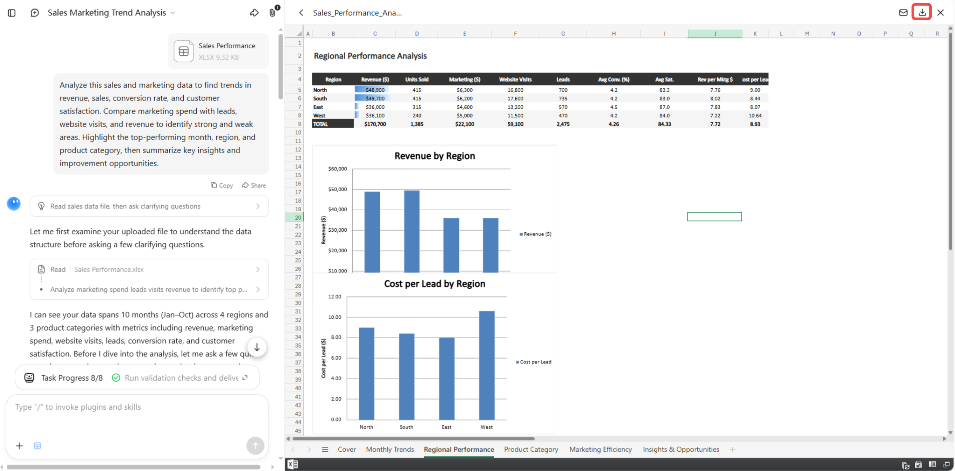
Task: Switch to the Cover sheet tab
Action: (347, 449)
